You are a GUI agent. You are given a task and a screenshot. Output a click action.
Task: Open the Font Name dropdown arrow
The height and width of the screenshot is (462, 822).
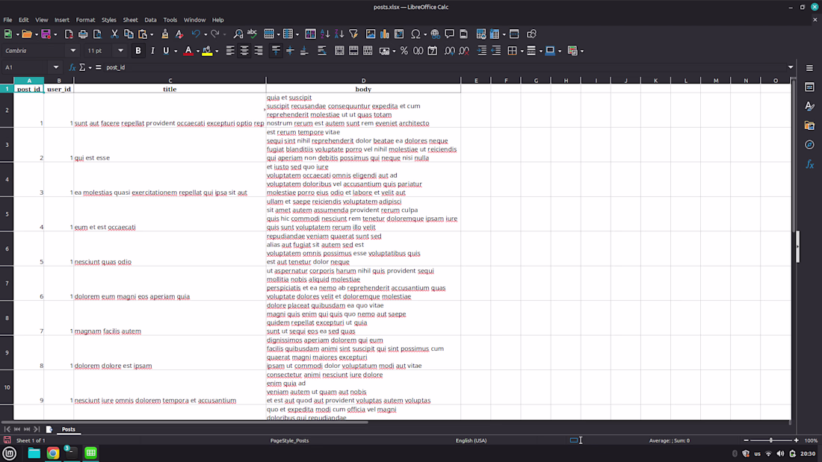point(73,51)
